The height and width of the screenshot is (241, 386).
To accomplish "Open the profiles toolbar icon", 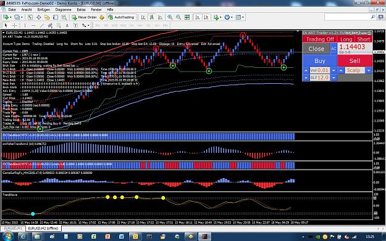I will 17,17.
